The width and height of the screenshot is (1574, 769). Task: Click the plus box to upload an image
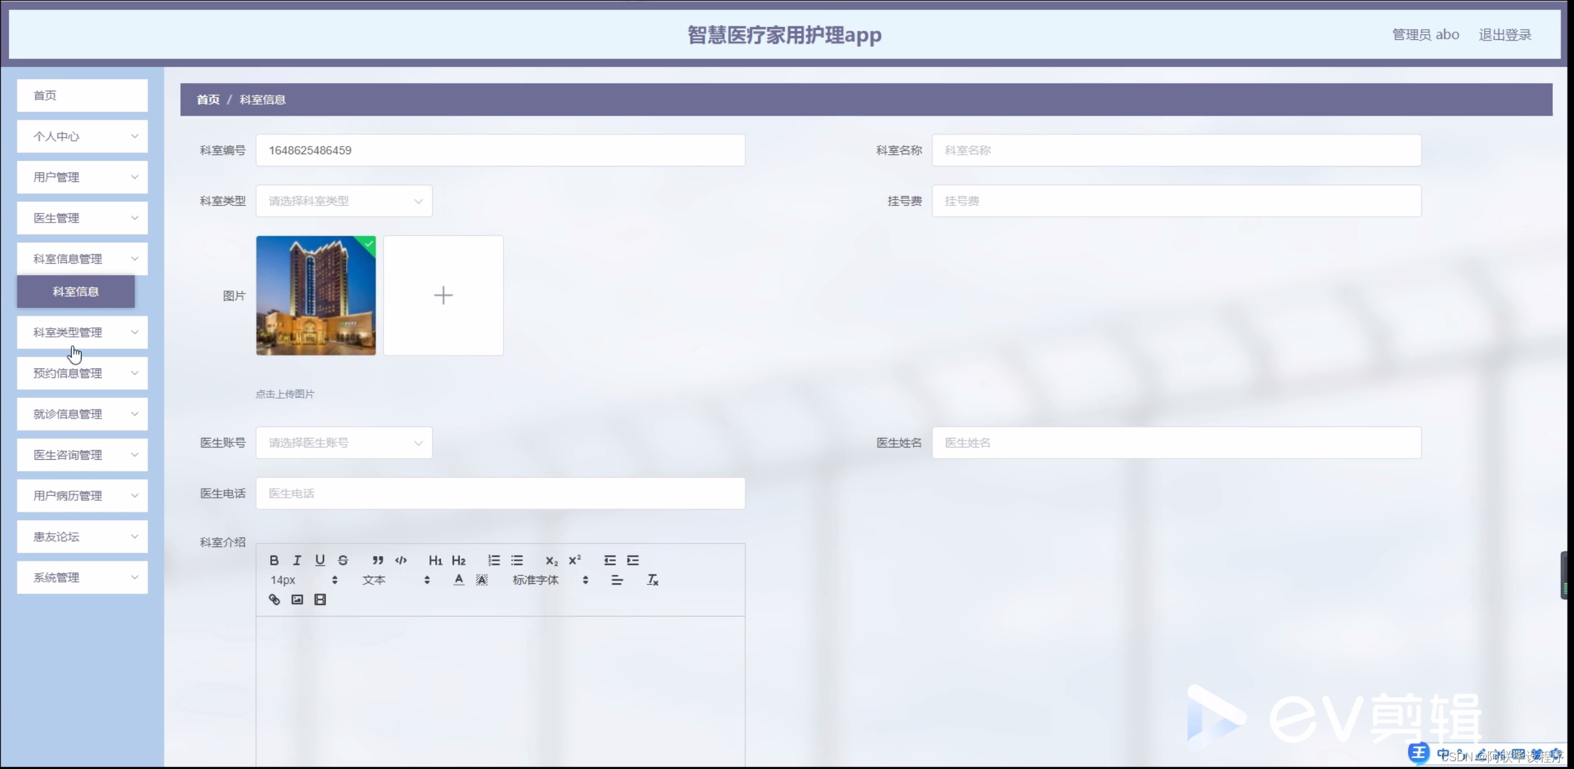443,296
